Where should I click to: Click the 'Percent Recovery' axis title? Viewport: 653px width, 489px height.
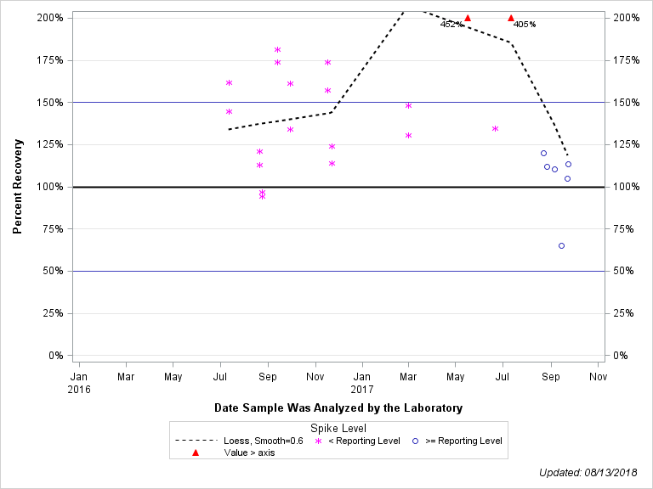17,186
